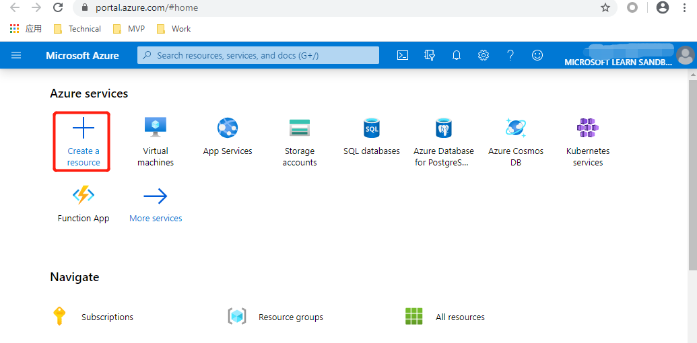The width and height of the screenshot is (697, 343).
Task: Open Chrome three-dot menu
Action: [x=685, y=7]
